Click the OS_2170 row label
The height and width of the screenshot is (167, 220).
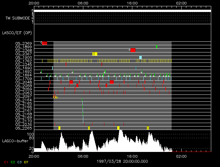[24, 121]
